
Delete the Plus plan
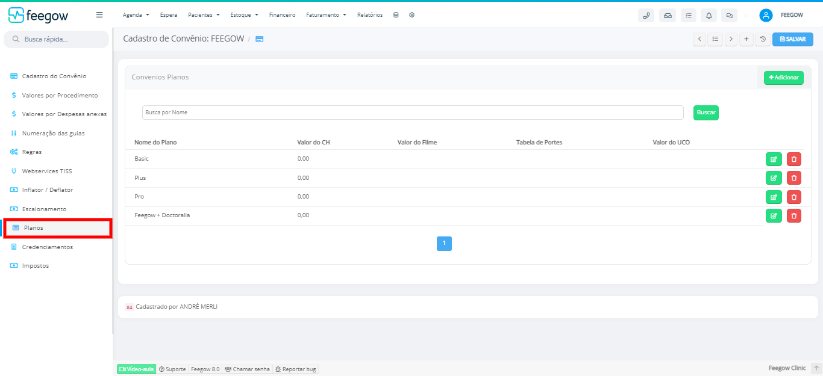[x=794, y=177]
